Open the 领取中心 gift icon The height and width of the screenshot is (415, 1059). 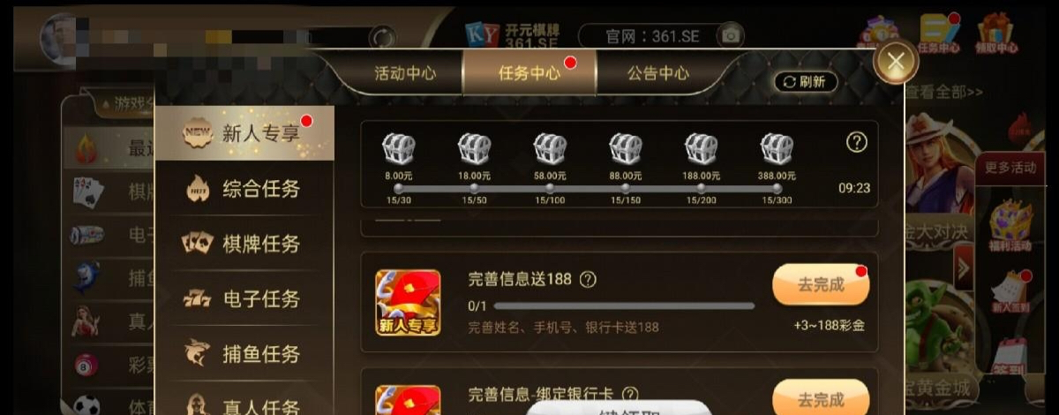(997, 33)
